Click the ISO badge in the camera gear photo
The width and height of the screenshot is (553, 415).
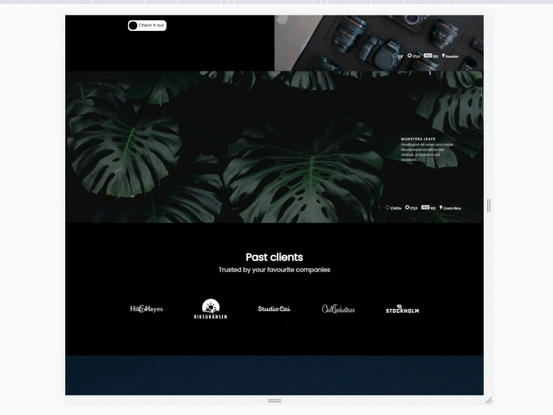428,56
